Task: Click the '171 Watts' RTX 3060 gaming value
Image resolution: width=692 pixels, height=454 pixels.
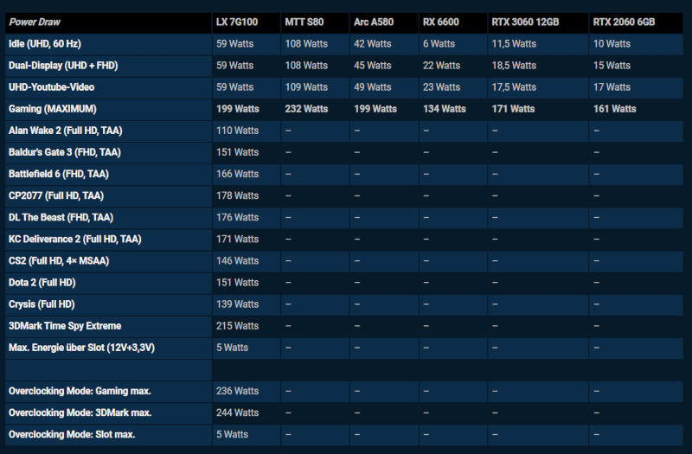Action: click(x=513, y=109)
